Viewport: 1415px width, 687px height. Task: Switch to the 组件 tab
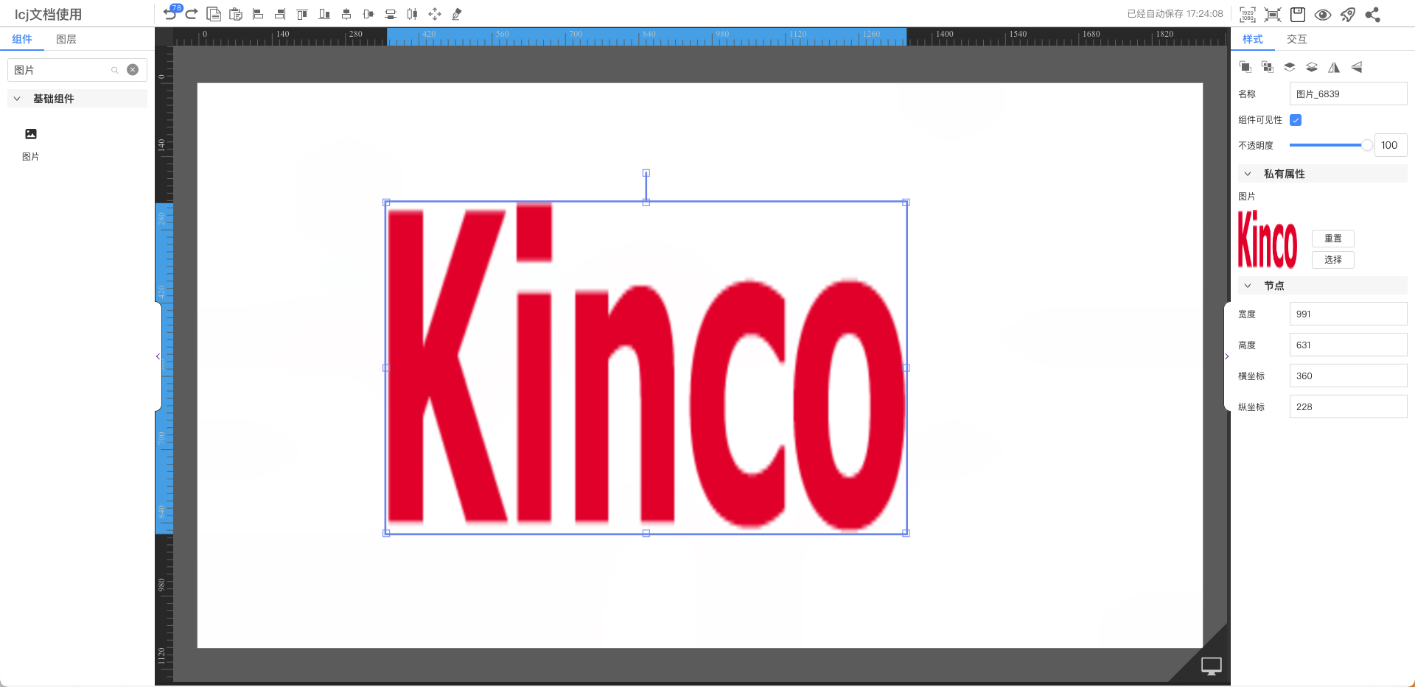(22, 39)
